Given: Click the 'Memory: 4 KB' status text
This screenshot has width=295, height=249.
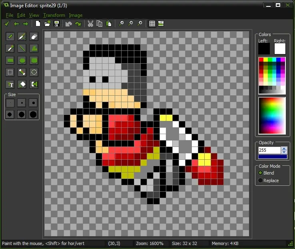Looking at the screenshot, I should click(x=225, y=243).
